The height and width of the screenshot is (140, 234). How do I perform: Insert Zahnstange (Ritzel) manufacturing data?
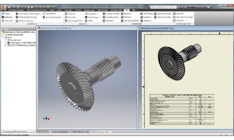click(x=130, y=21)
